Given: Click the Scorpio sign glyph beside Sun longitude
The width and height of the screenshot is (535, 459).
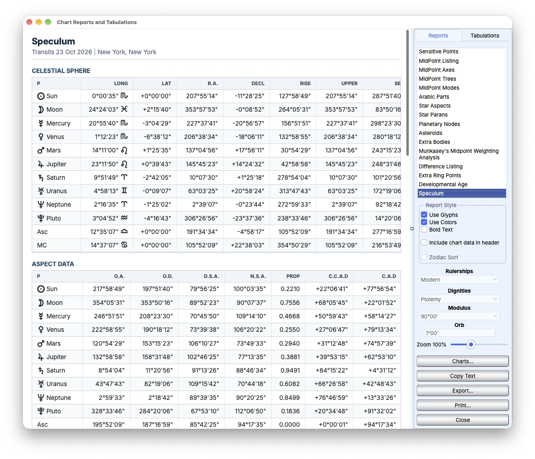Looking at the screenshot, I should pyautogui.click(x=124, y=96).
